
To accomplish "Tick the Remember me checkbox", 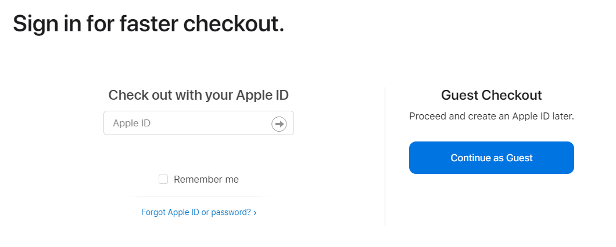I will coord(163,179).
